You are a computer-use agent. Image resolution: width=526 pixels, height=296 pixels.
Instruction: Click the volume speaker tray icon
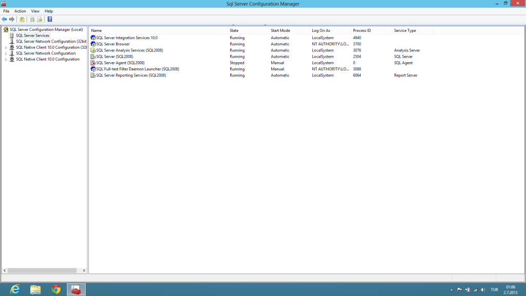pyautogui.click(x=483, y=290)
